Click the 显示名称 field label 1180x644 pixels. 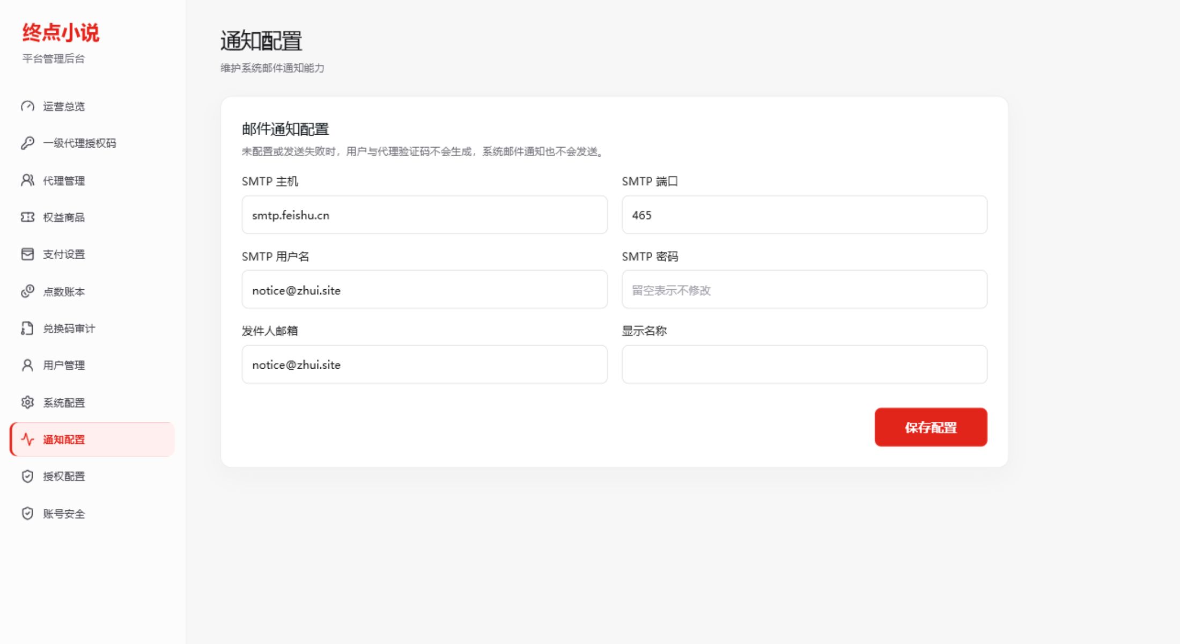coord(644,331)
